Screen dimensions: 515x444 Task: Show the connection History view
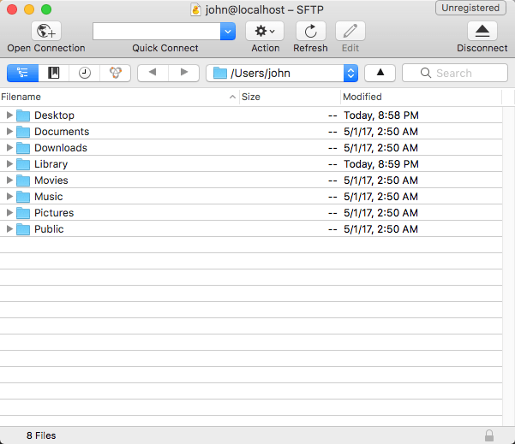point(84,73)
